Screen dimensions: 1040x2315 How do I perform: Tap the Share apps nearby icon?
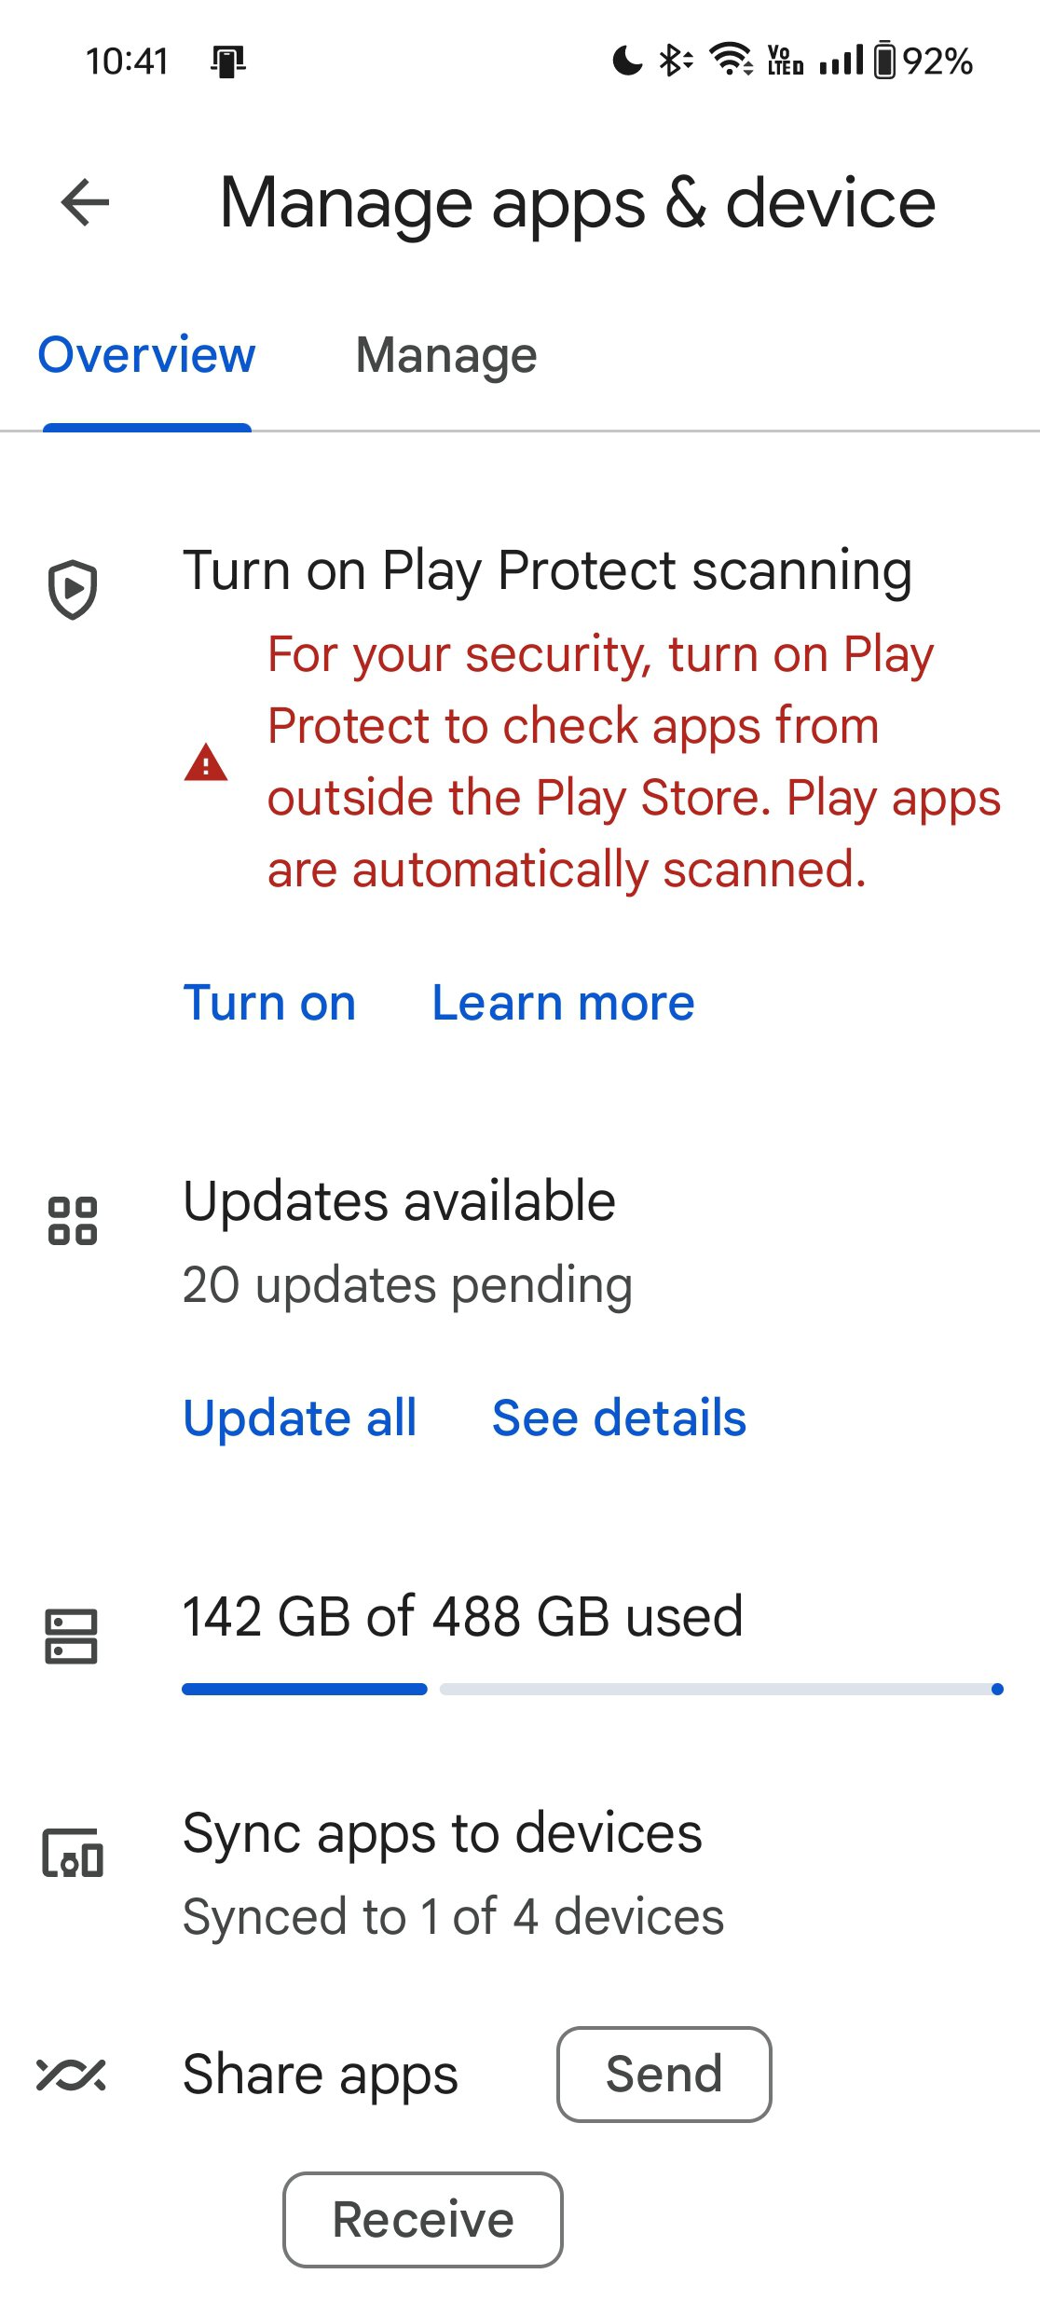click(71, 2075)
